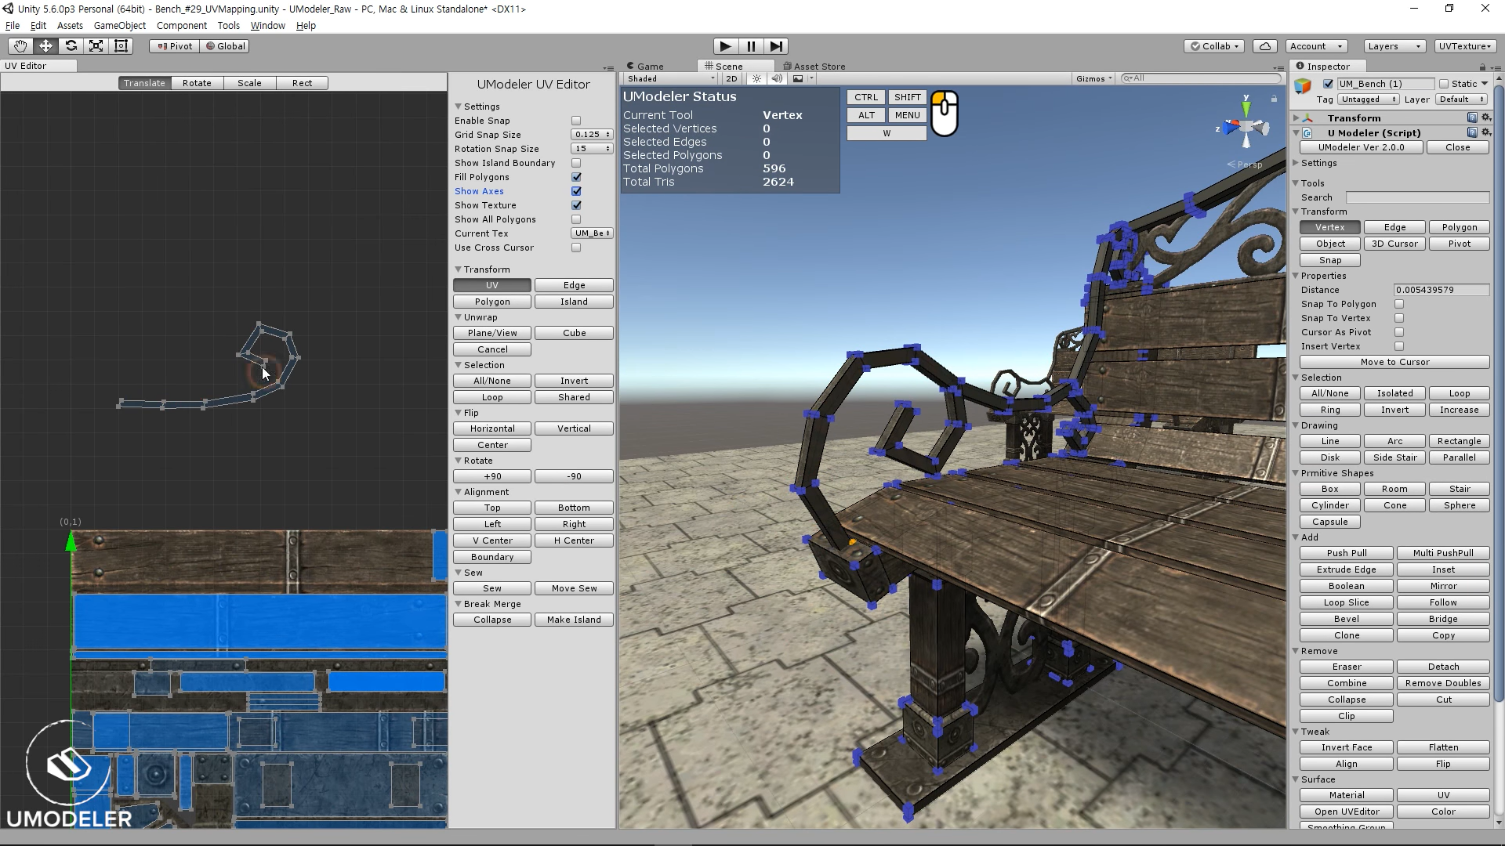Click the UM_Bench object cube icon
The width and height of the screenshot is (1505, 846).
[x=1303, y=85]
